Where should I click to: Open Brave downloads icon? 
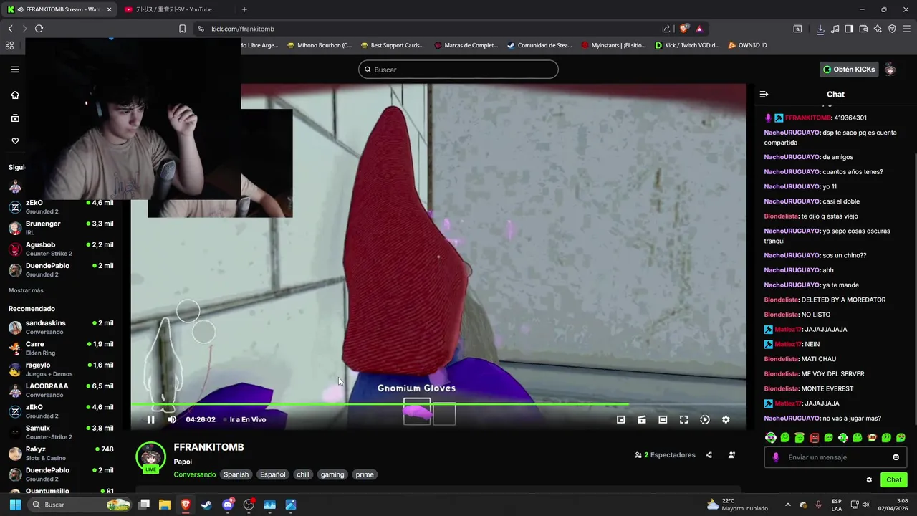pyautogui.click(x=820, y=29)
